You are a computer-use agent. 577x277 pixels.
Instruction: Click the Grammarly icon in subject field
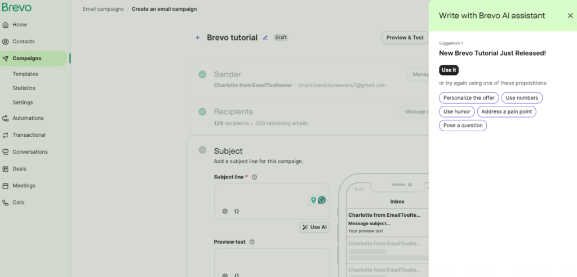322,200
